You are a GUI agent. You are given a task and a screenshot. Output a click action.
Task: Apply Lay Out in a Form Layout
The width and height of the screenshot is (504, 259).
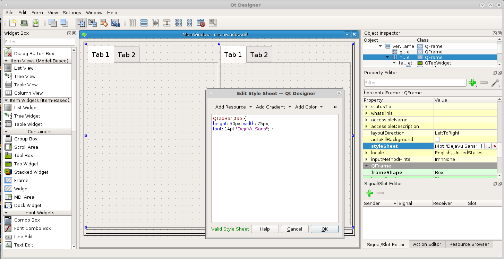(x=190, y=23)
